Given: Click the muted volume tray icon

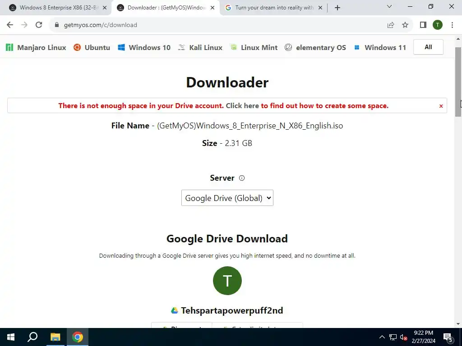Looking at the screenshot, I should tap(404, 337).
